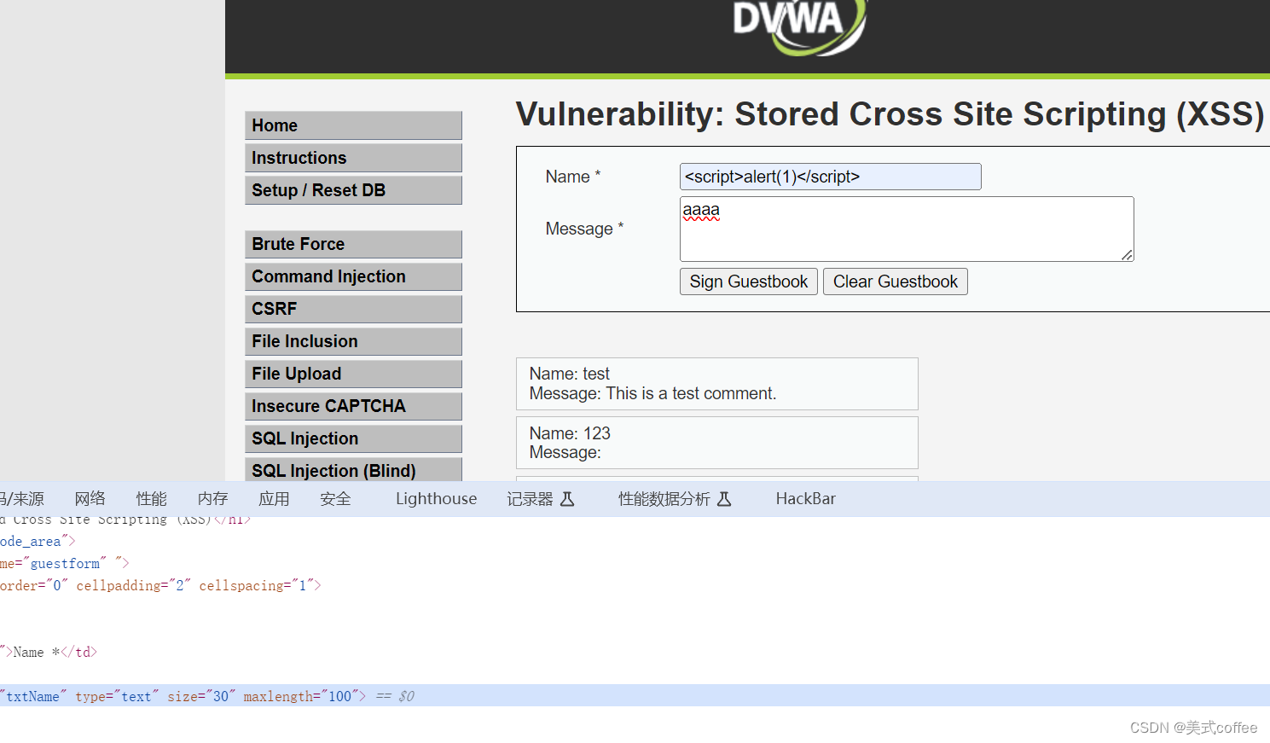
Task: Open the Instructions page
Action: click(x=353, y=158)
